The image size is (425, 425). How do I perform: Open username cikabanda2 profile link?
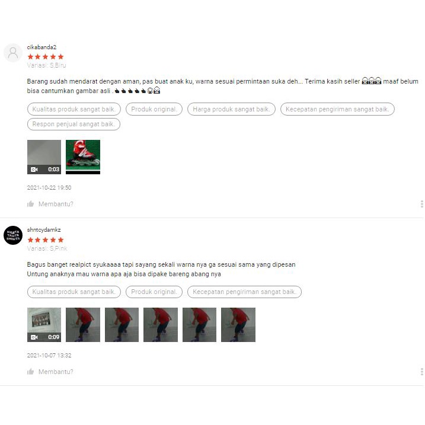point(41,47)
